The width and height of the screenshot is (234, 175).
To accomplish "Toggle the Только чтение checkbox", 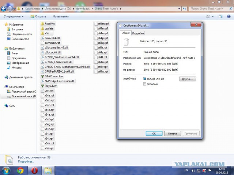I will [x=145, y=79].
